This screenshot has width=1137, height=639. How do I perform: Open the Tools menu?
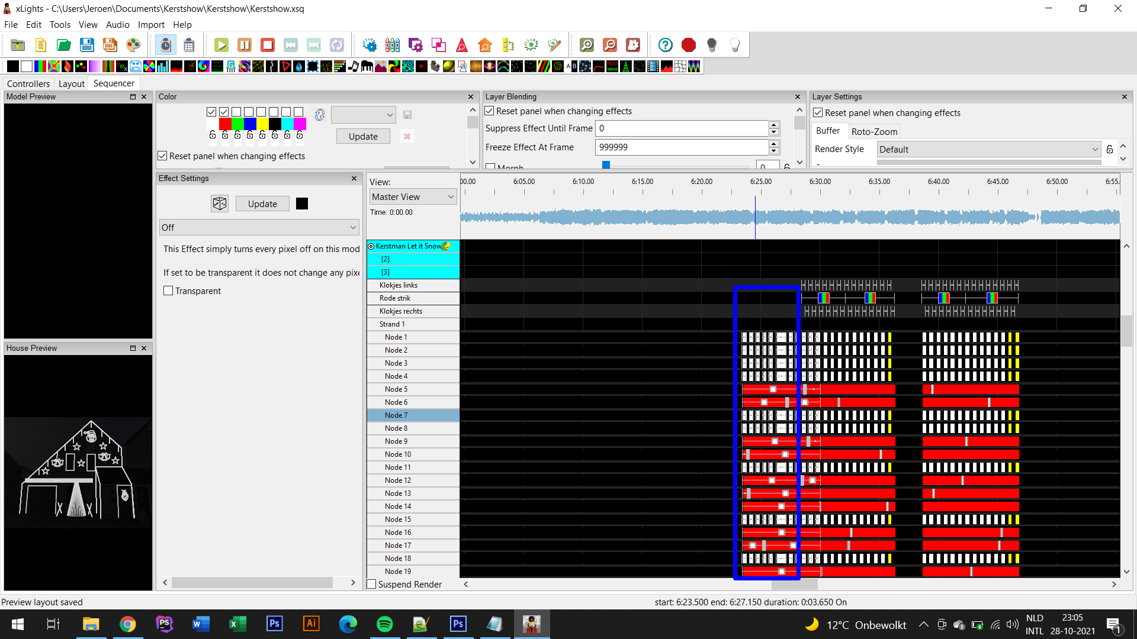[x=60, y=24]
